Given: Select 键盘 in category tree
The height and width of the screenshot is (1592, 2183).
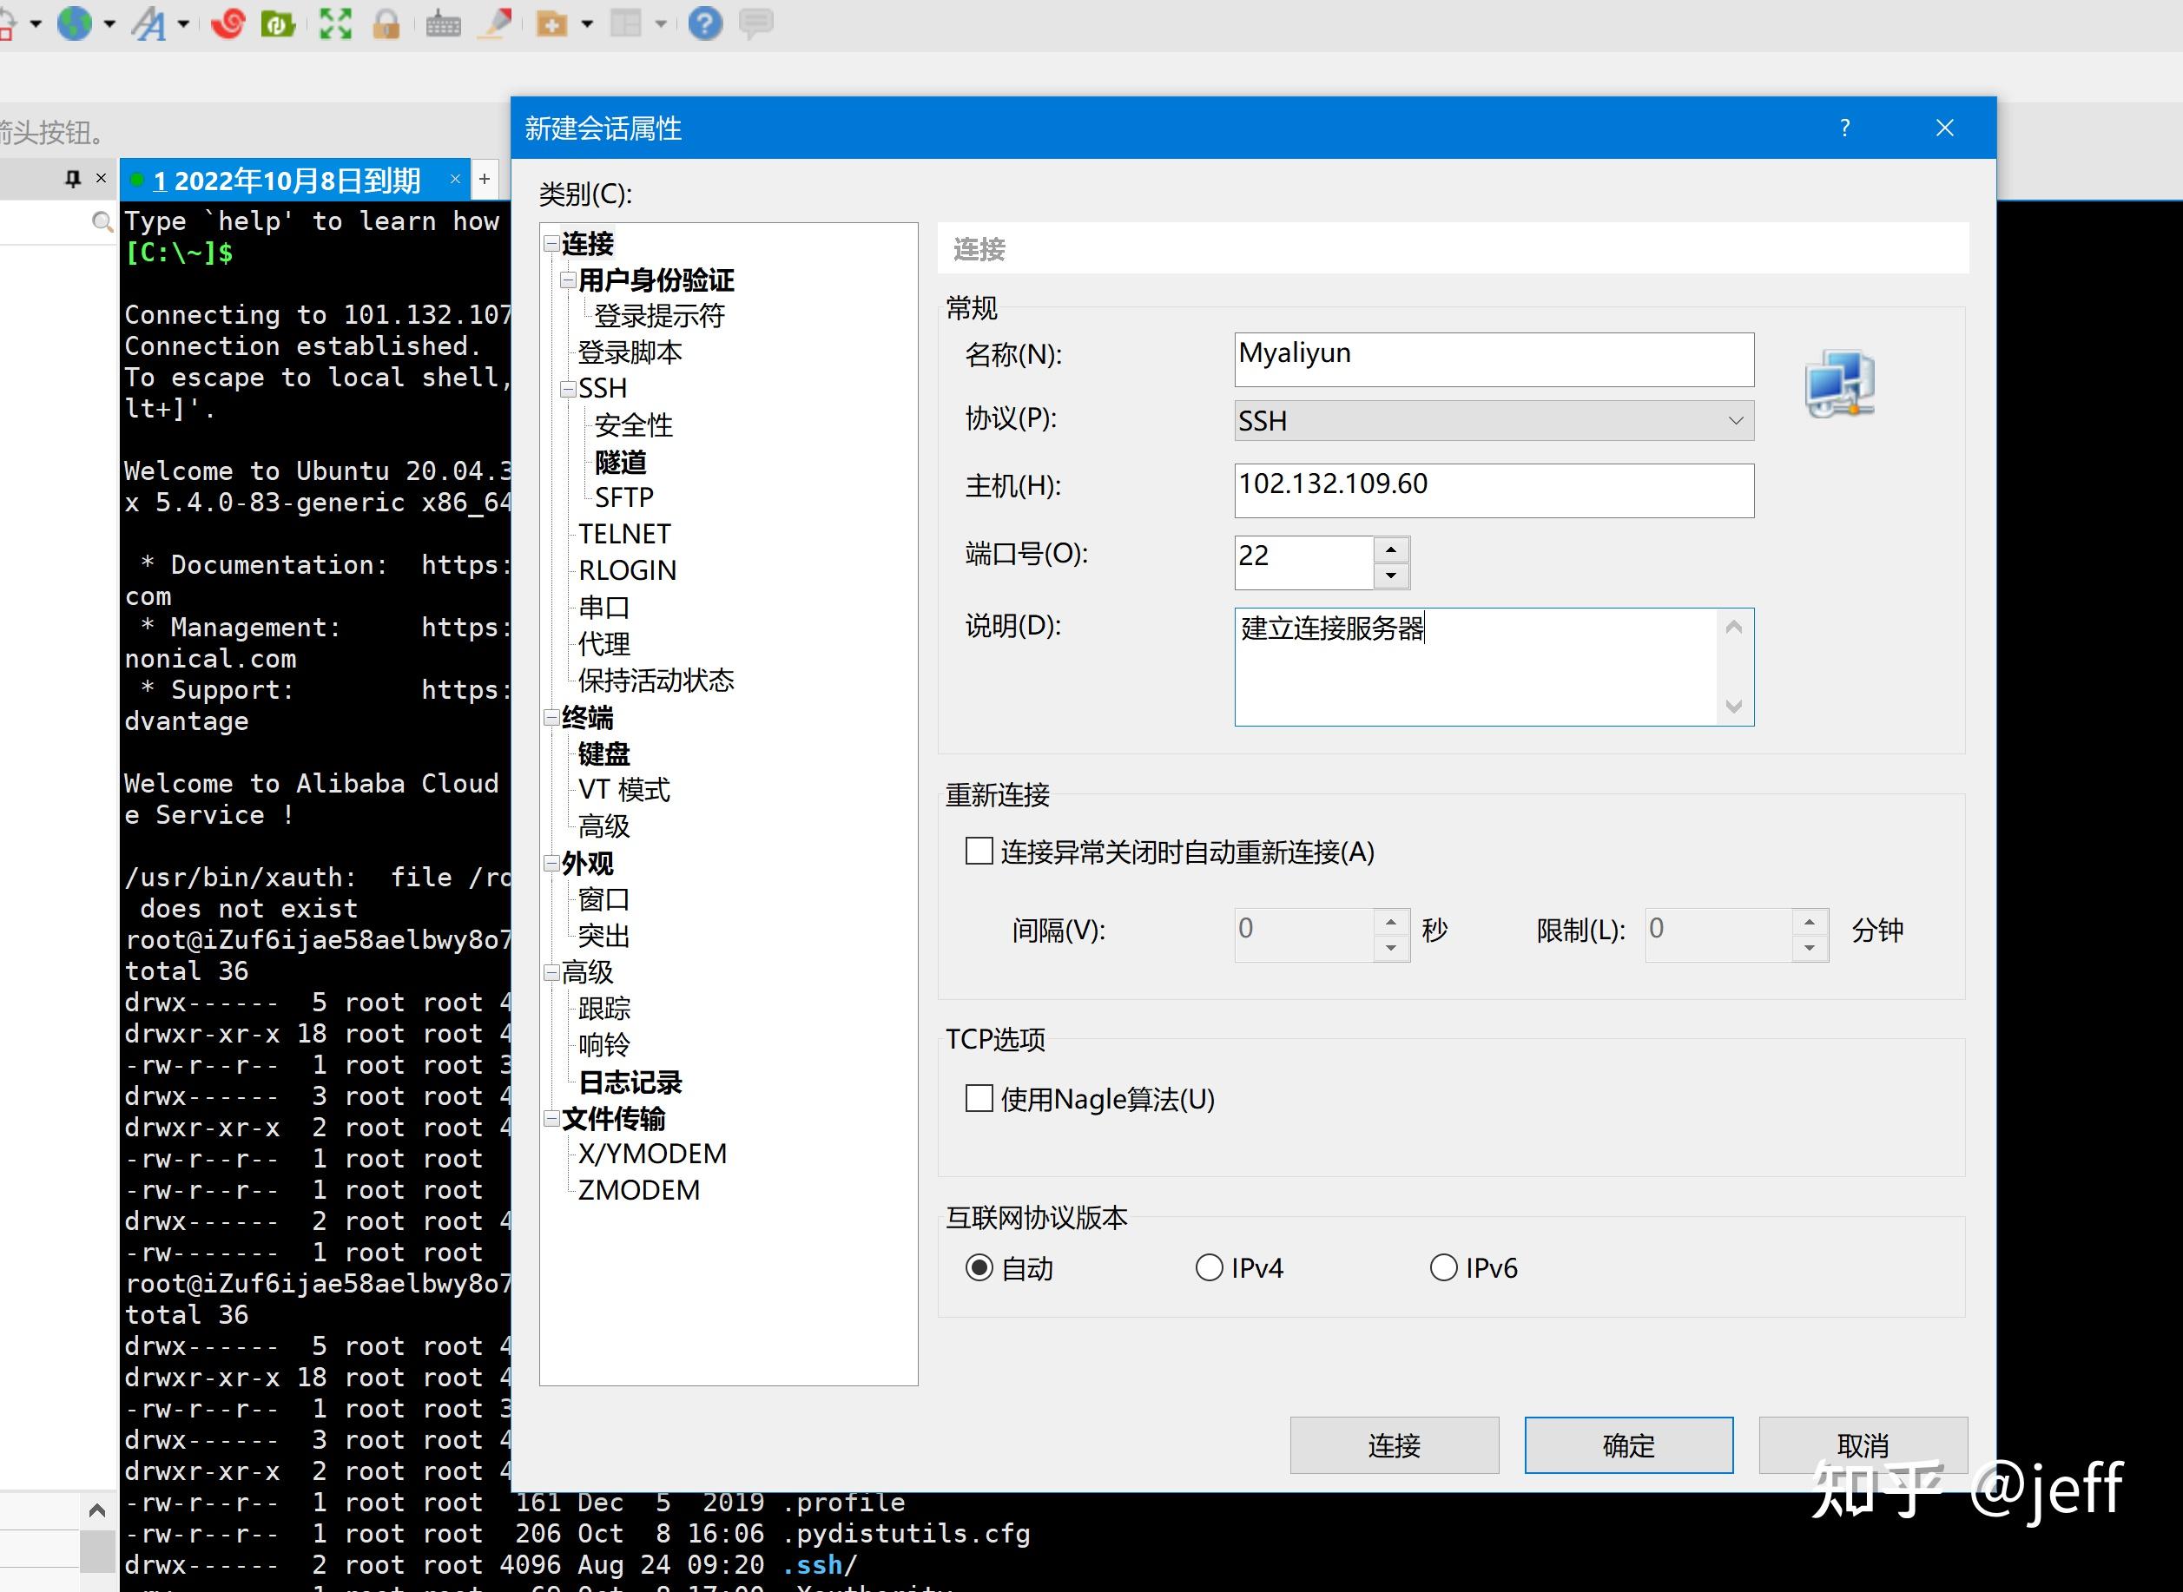Looking at the screenshot, I should pyautogui.click(x=604, y=753).
